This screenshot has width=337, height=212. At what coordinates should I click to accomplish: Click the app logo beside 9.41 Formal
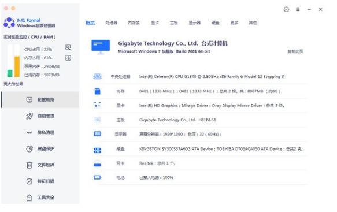[9, 23]
